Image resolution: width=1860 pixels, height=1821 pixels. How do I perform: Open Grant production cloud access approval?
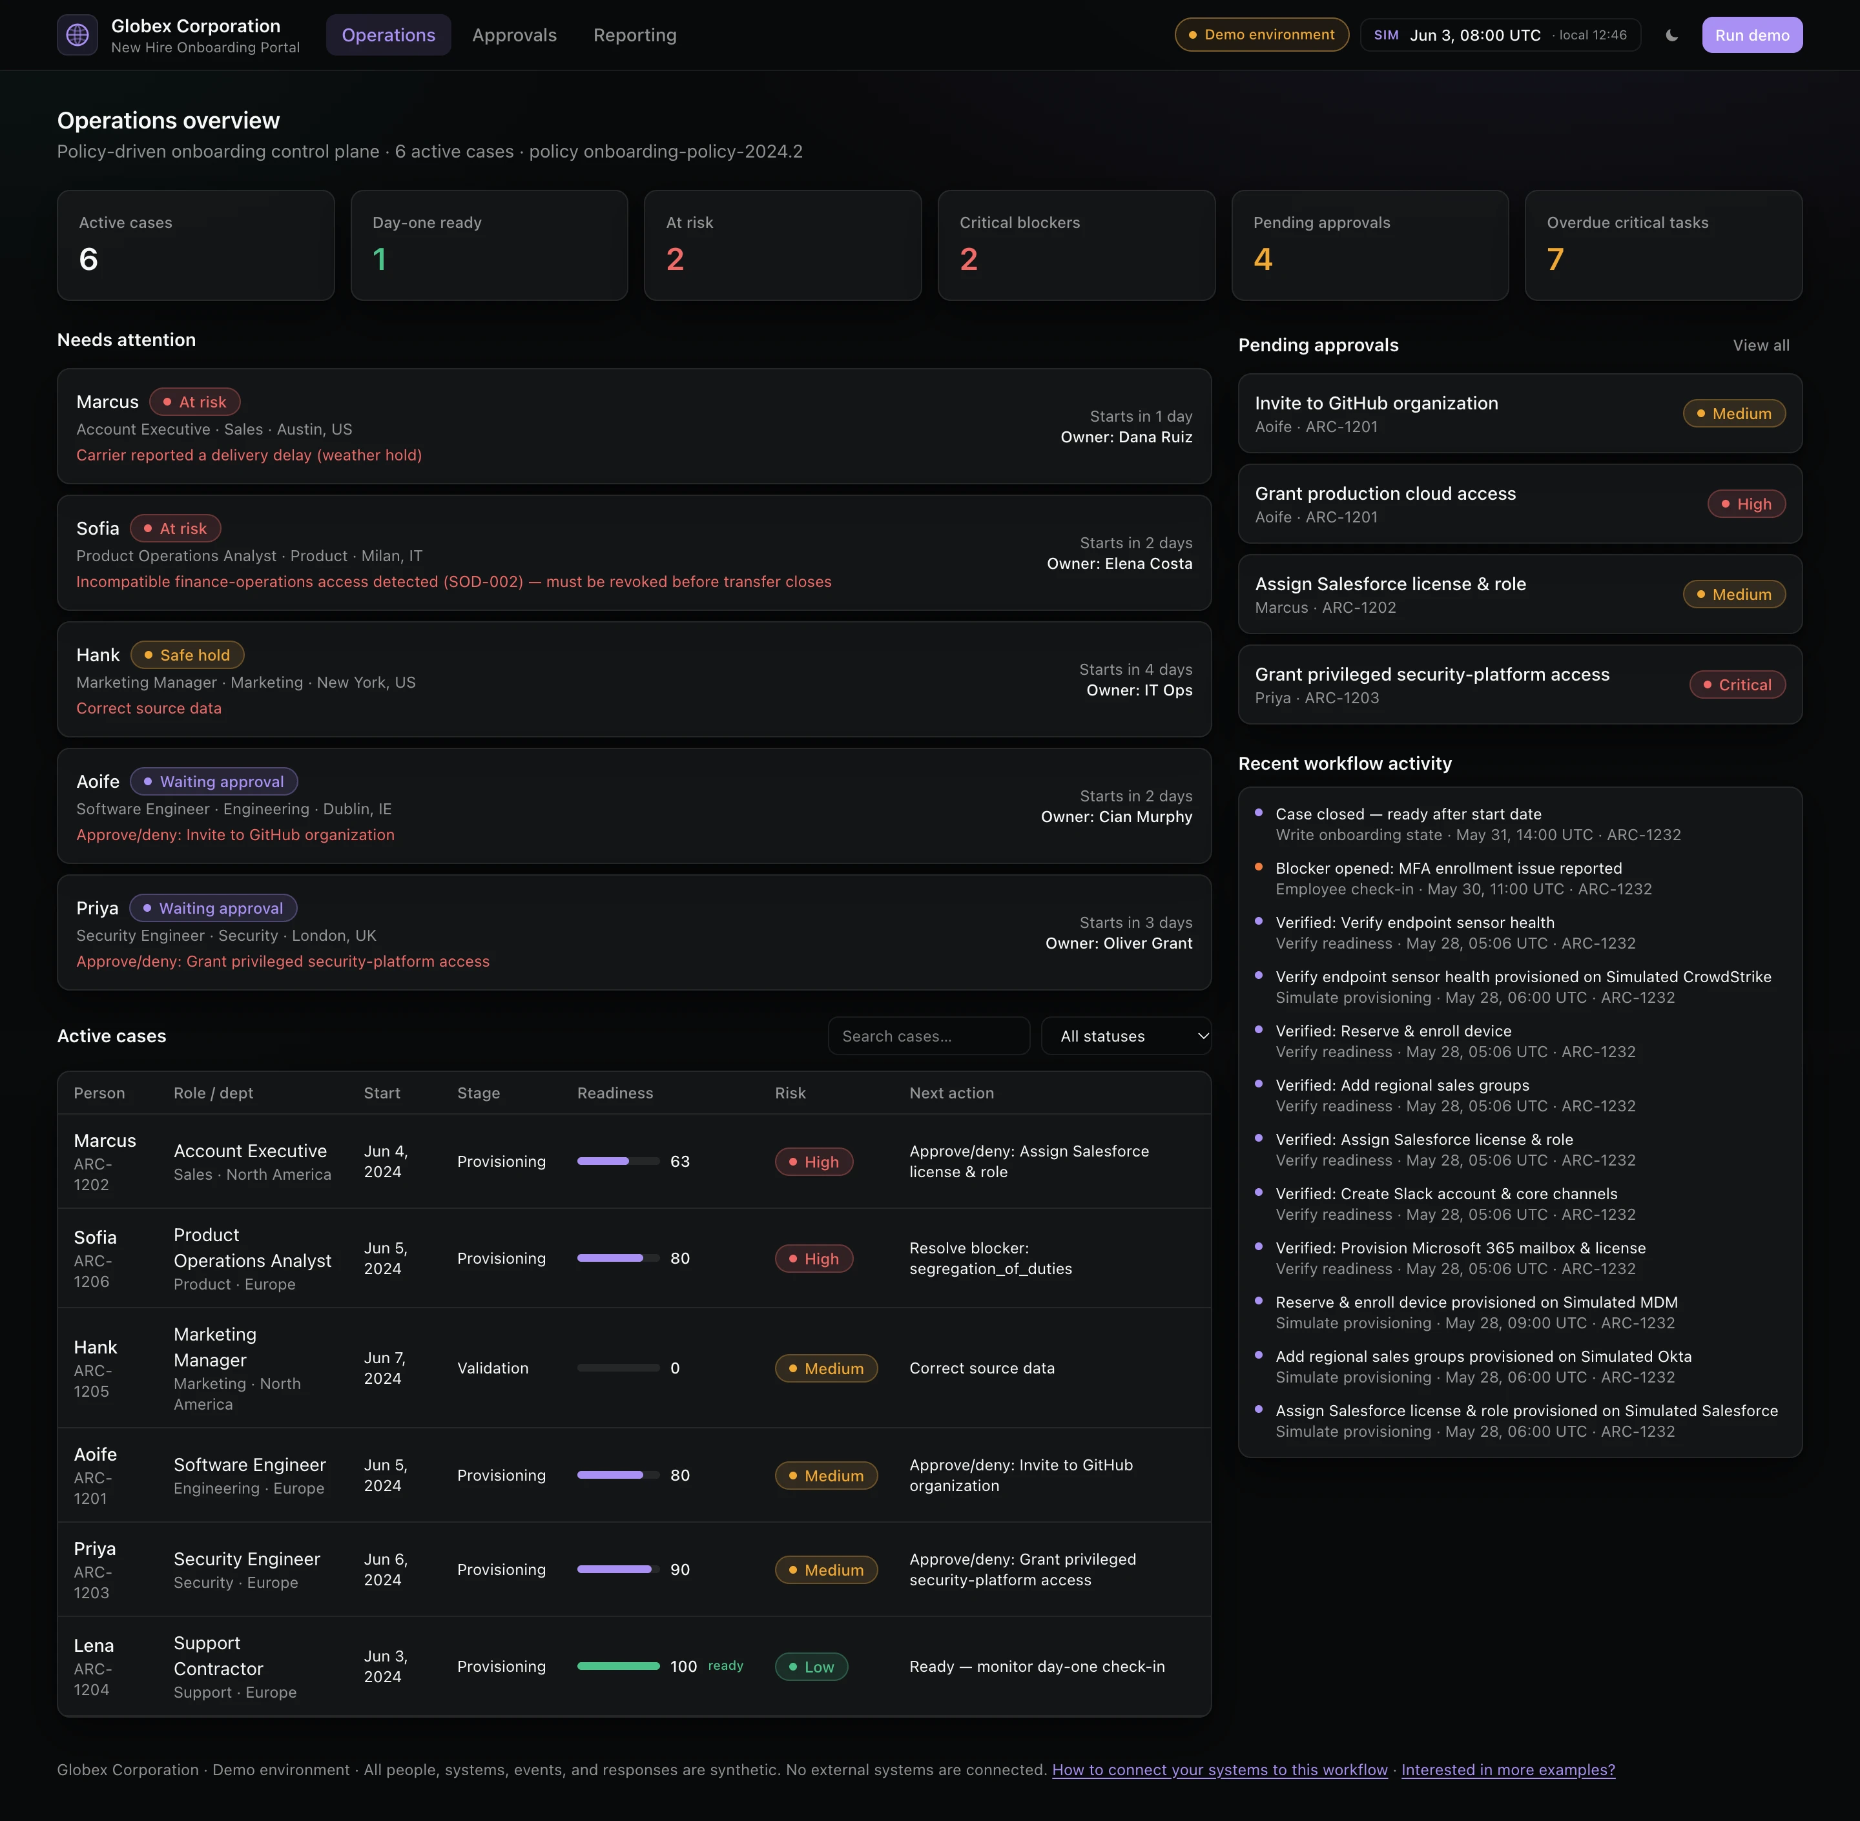point(1520,504)
